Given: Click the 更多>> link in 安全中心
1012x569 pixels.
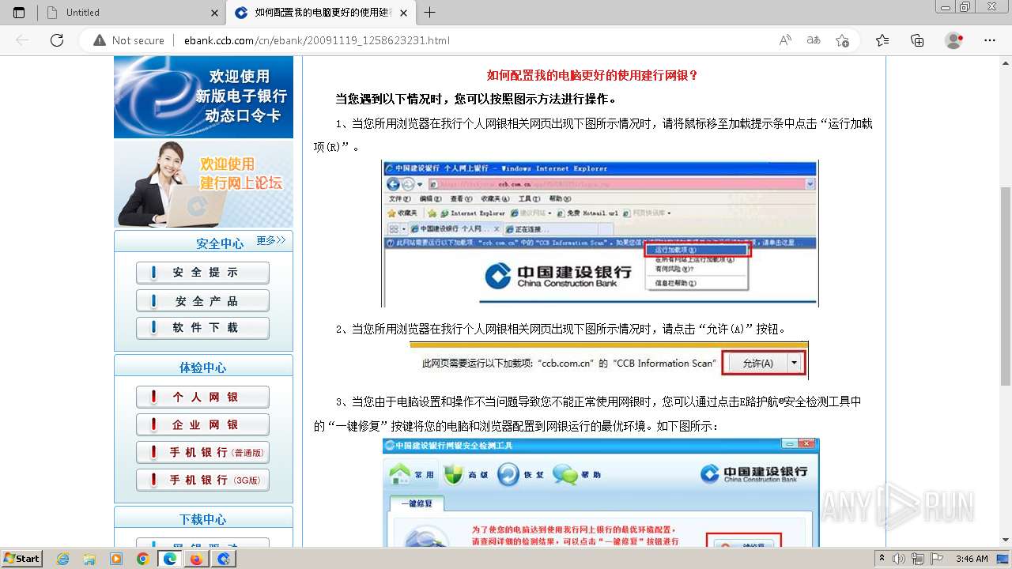Looking at the screenshot, I should pyautogui.click(x=271, y=240).
